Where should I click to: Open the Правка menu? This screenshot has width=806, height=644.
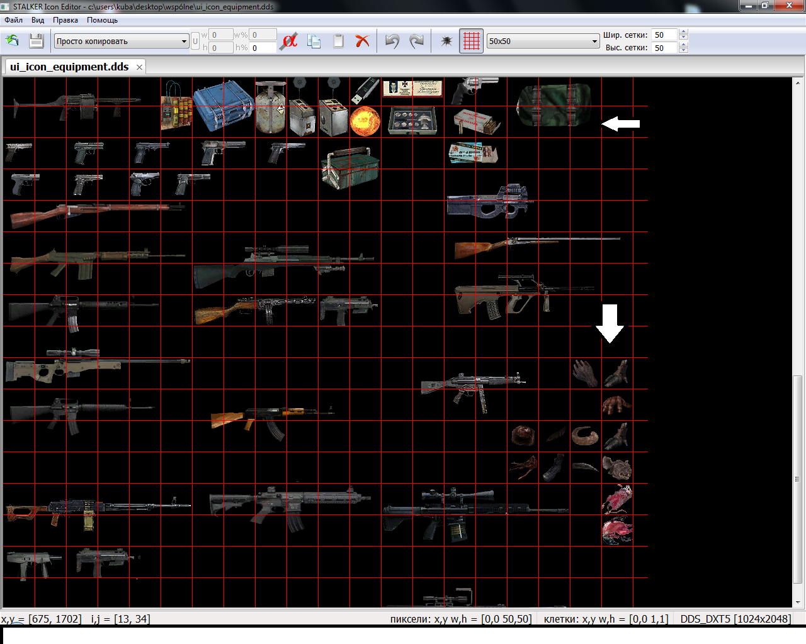(65, 20)
